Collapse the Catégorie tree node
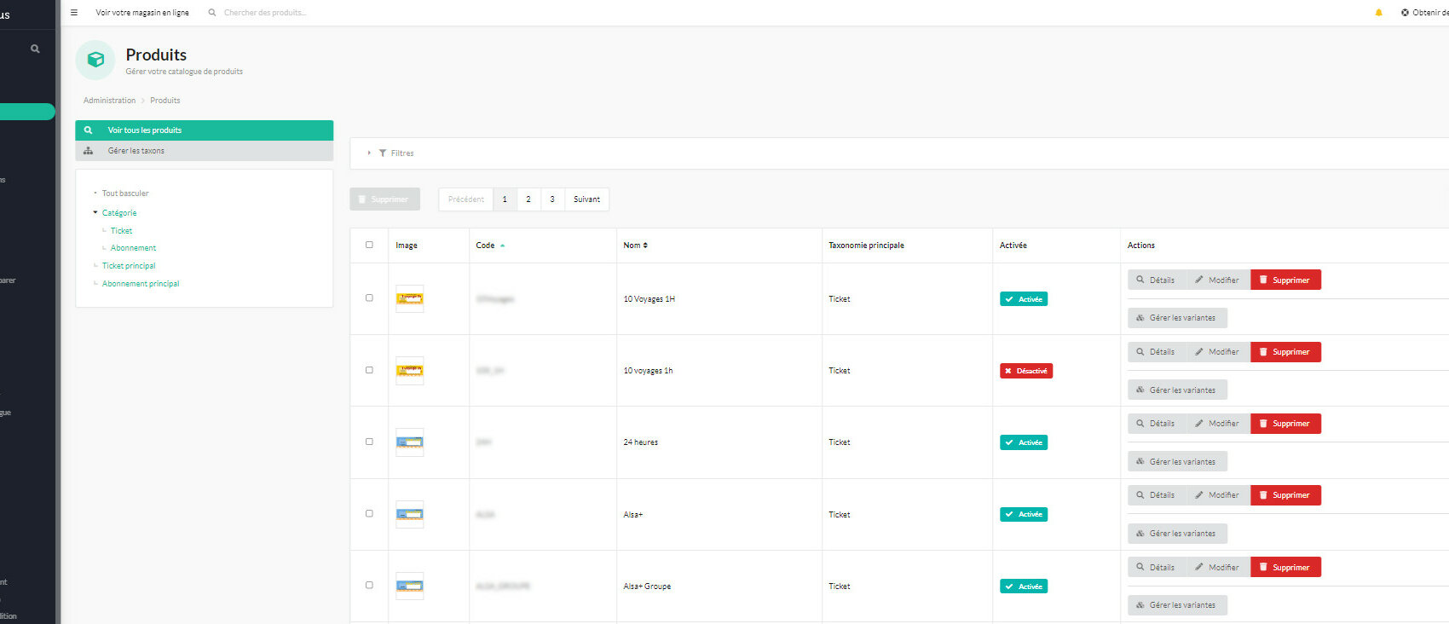Screen dimensions: 1449x624 (x=95, y=213)
